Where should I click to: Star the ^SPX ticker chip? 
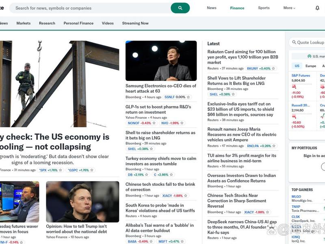point(60,170)
